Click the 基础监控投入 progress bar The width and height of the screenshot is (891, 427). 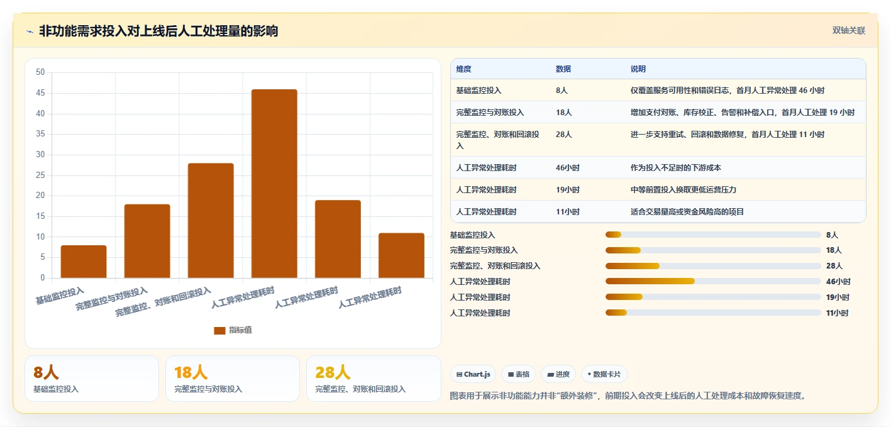[713, 235]
